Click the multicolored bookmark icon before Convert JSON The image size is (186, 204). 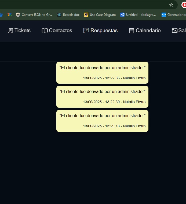[9, 15]
